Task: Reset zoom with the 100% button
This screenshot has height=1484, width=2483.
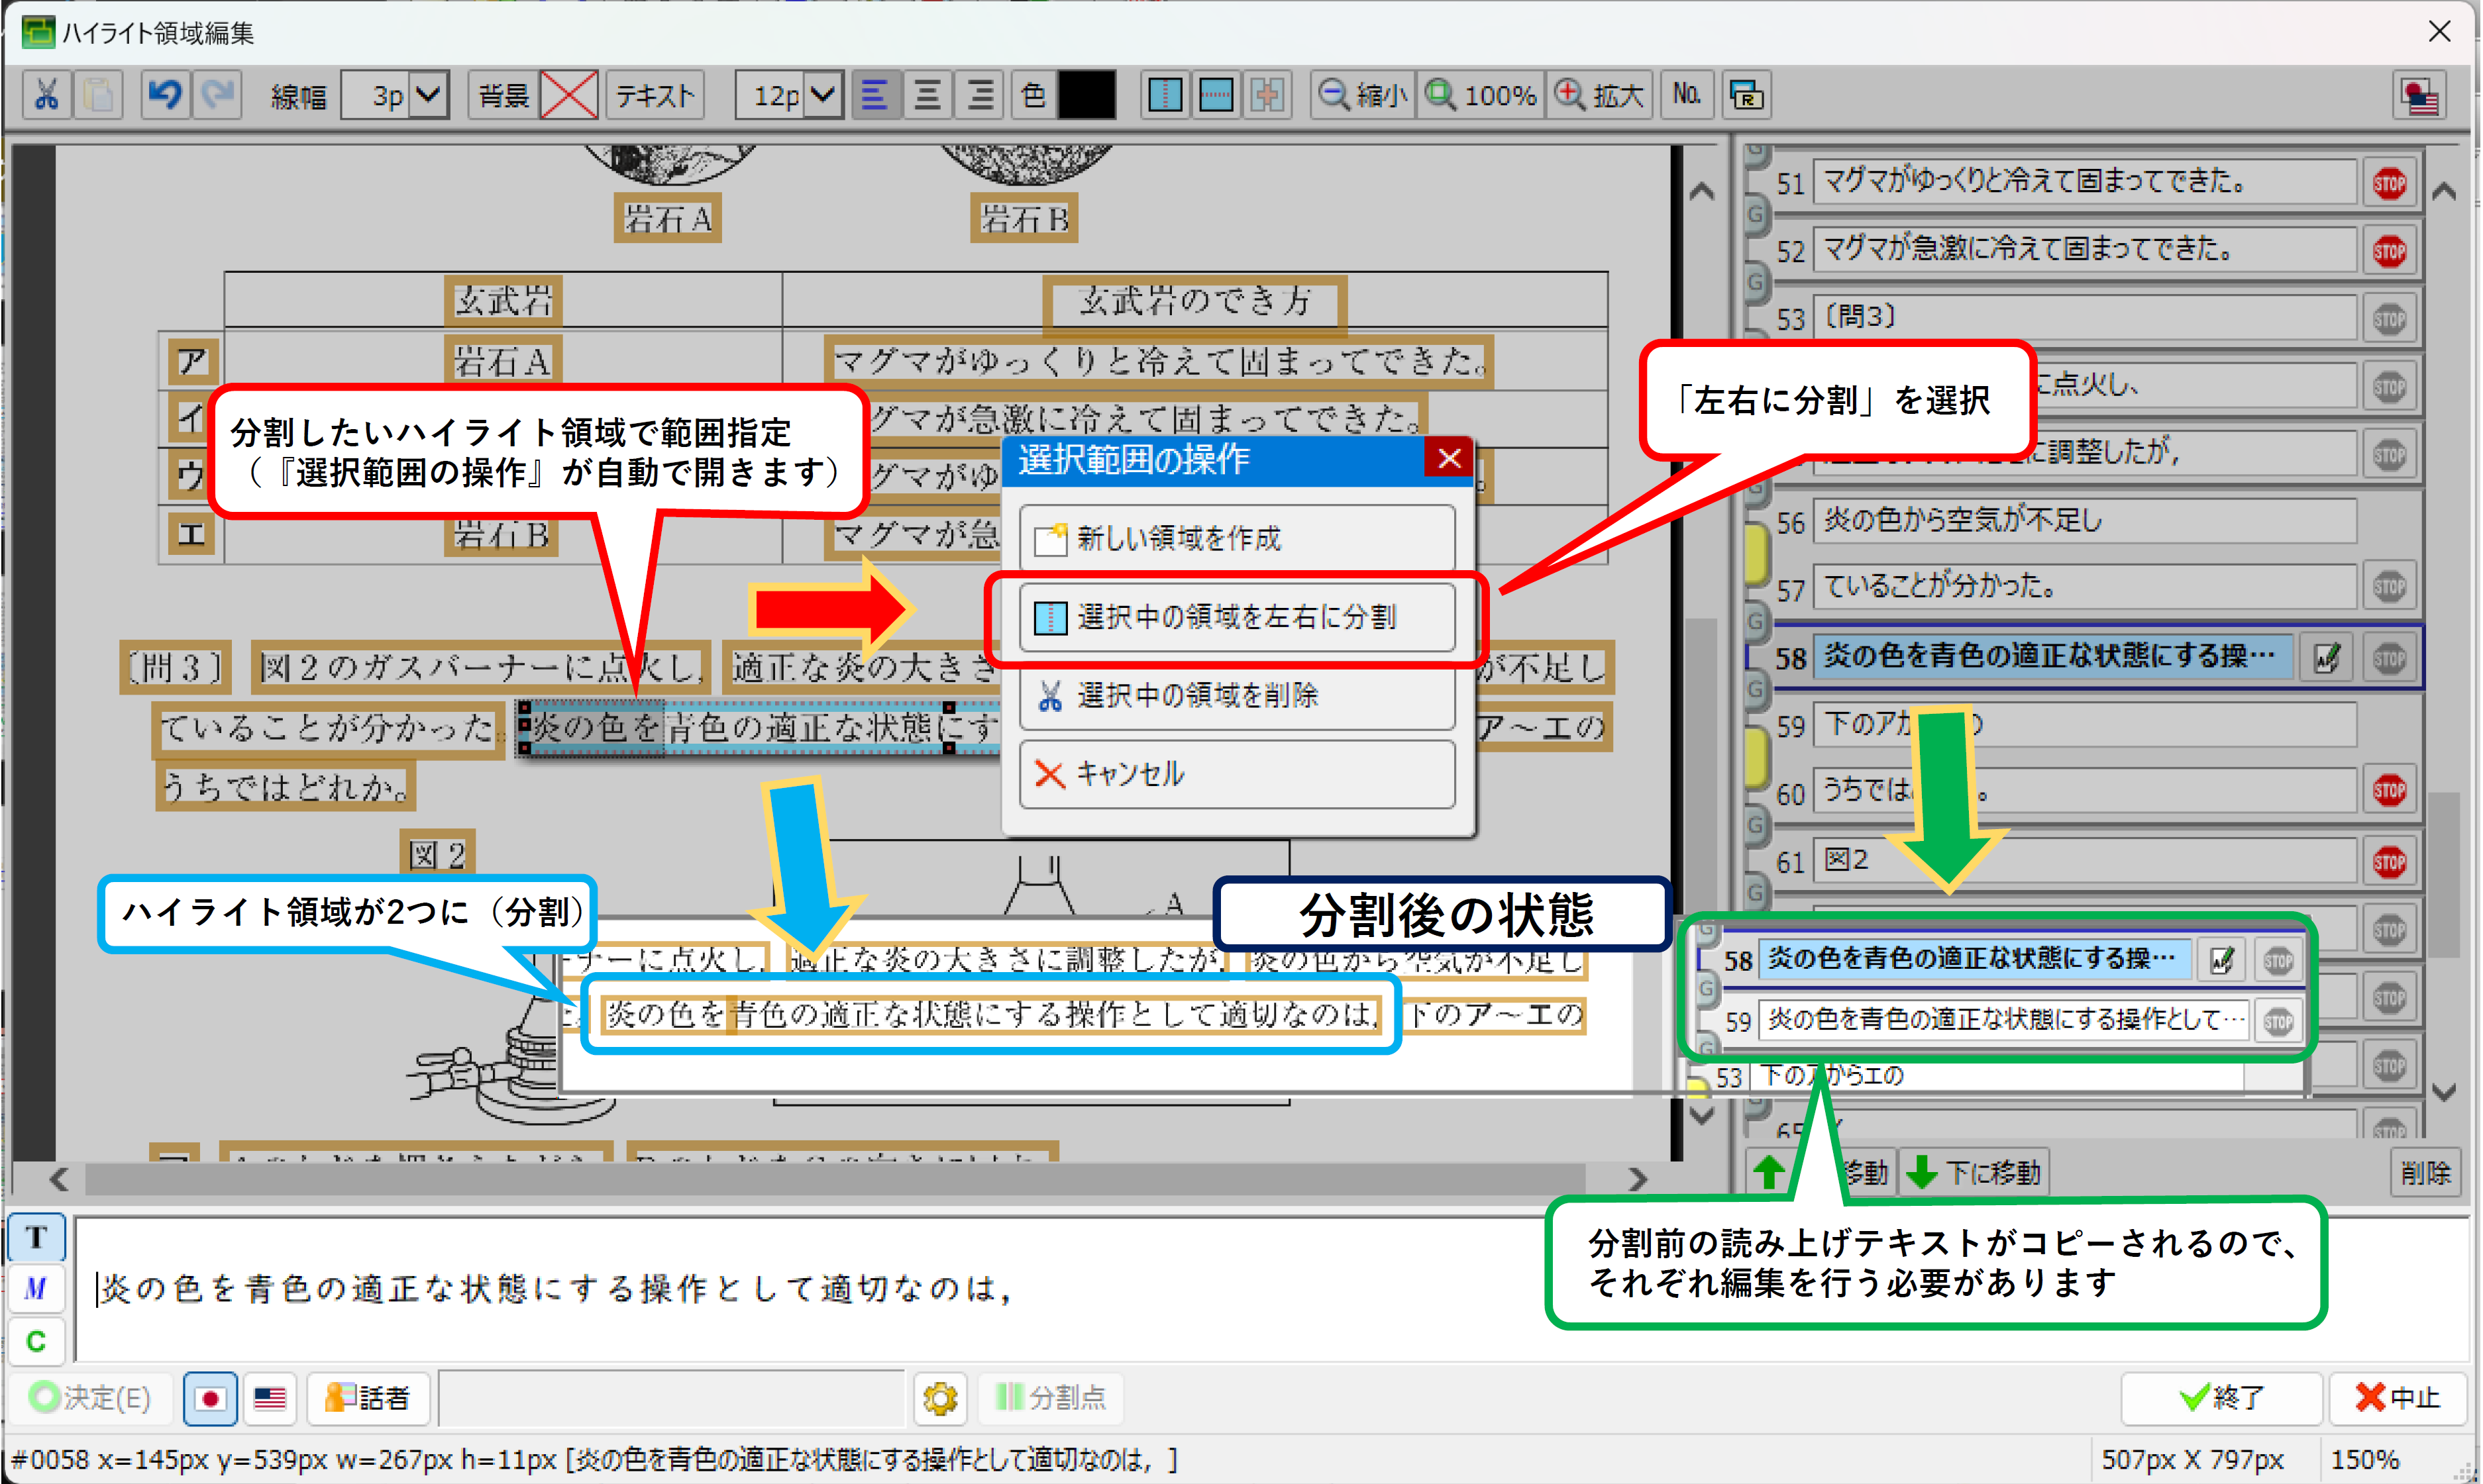Action: click(x=1481, y=95)
